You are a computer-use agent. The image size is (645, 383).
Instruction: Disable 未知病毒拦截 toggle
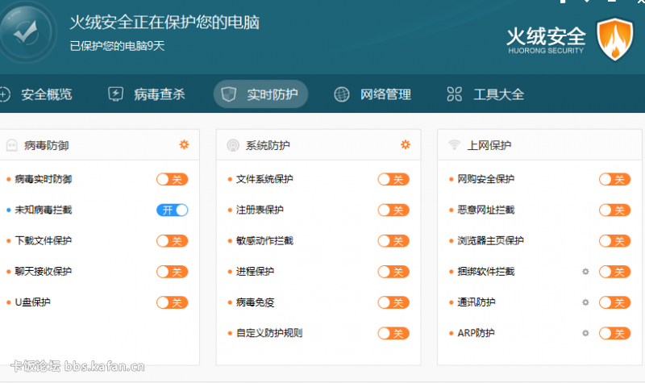click(172, 210)
